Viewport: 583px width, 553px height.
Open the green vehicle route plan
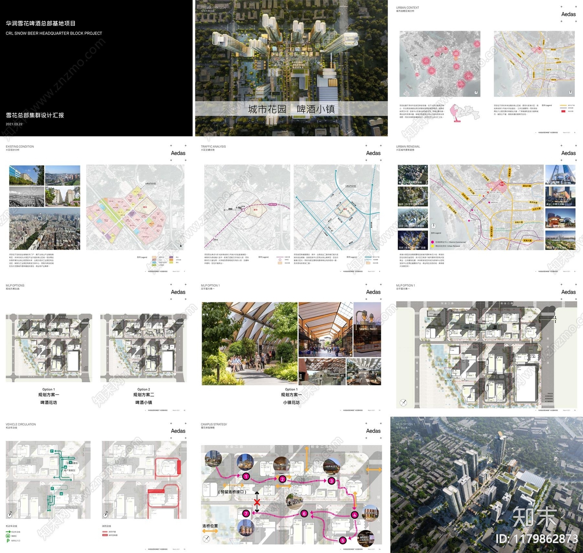(48, 480)
